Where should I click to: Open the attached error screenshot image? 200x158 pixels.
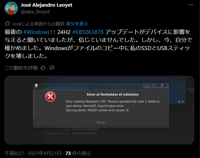pos(99,110)
